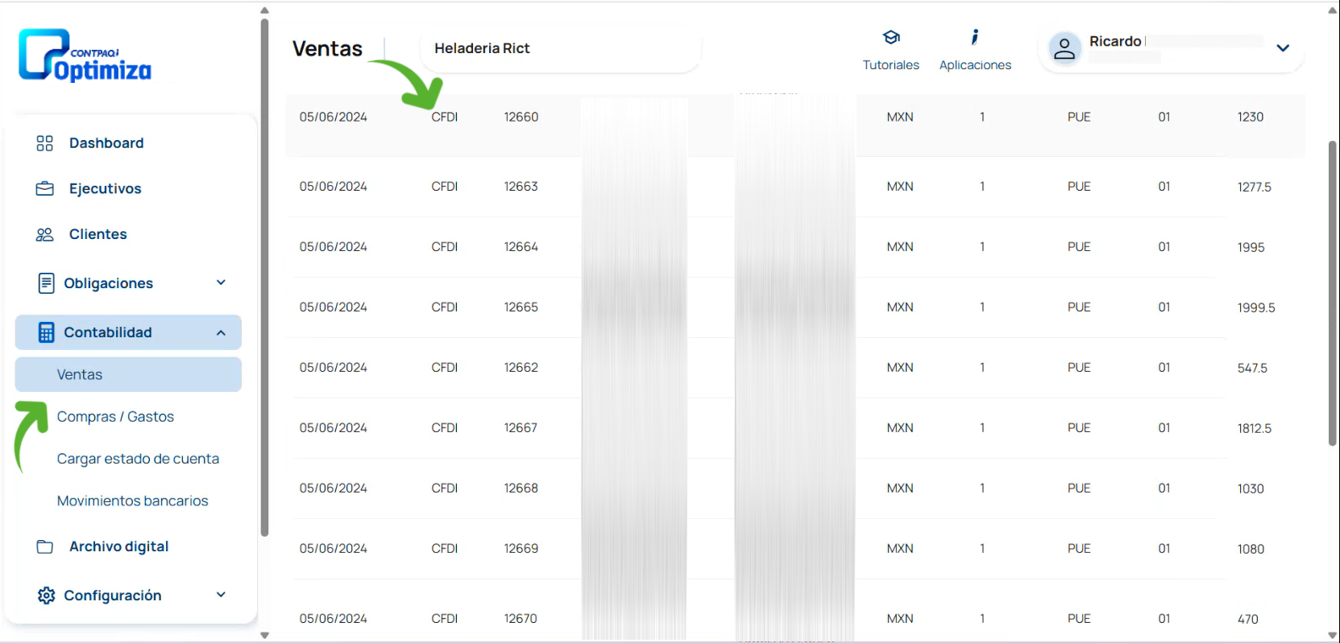Click the Aplicaciones info icon
This screenshot has width=1340, height=643.
(x=975, y=37)
